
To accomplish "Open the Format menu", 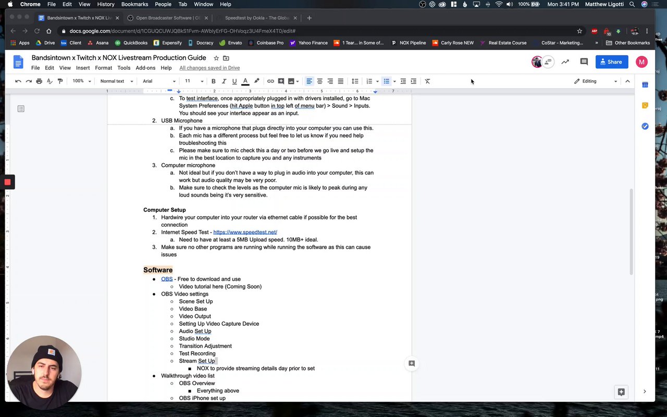I will (103, 68).
